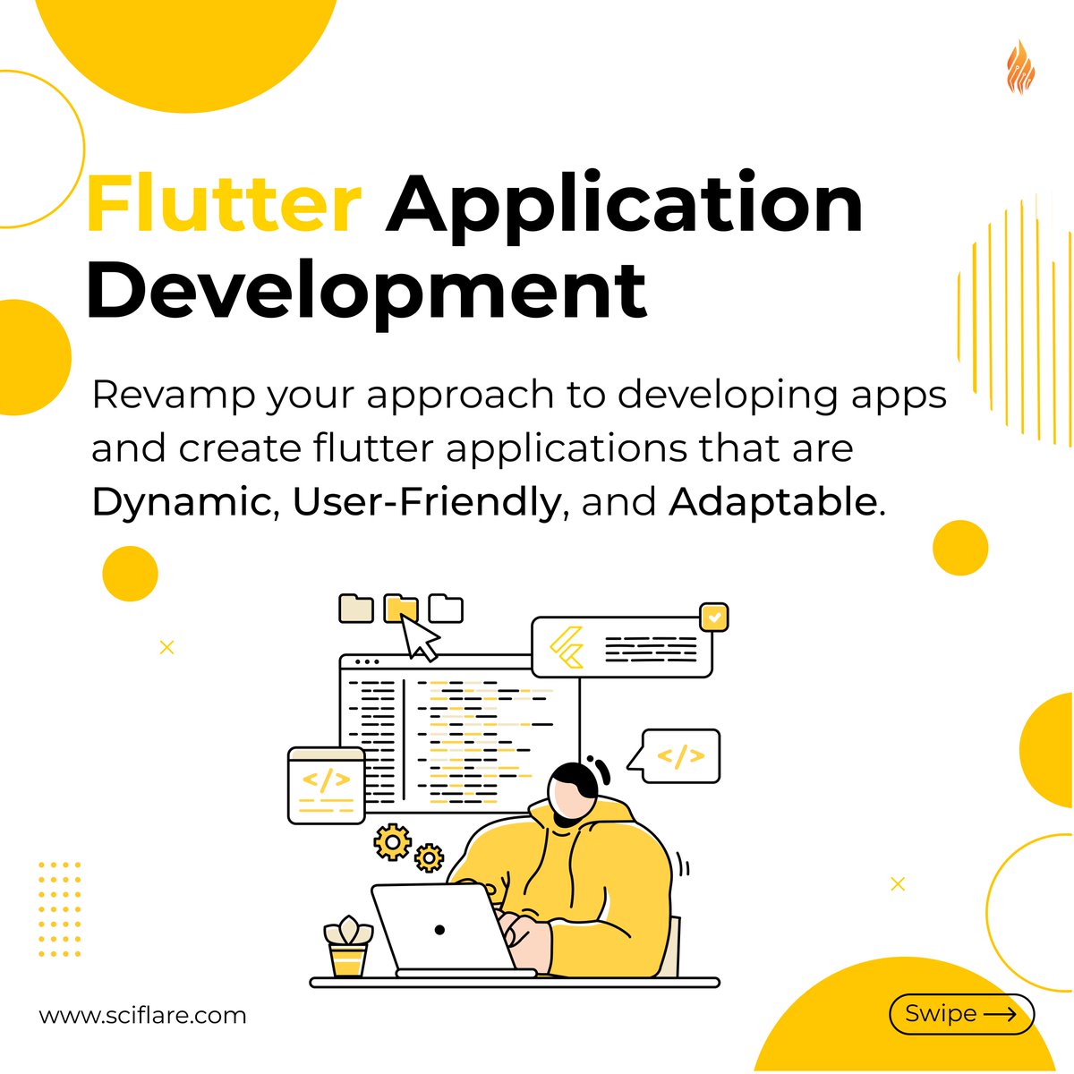
Task: Click the bold word "Dynamic"
Action: (181, 504)
